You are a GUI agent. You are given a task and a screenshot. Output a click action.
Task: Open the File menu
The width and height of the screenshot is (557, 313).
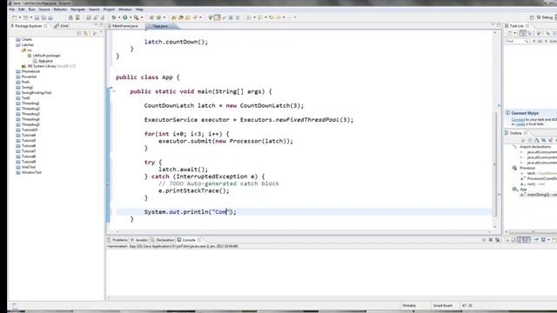pos(11,10)
